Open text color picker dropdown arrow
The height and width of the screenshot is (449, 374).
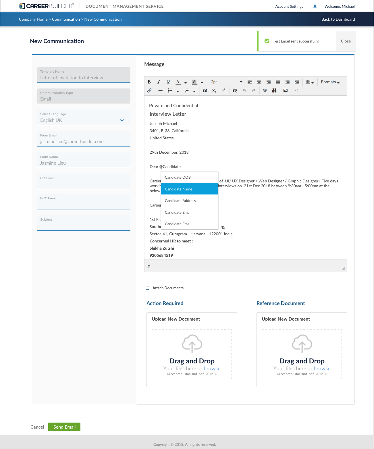click(x=186, y=82)
